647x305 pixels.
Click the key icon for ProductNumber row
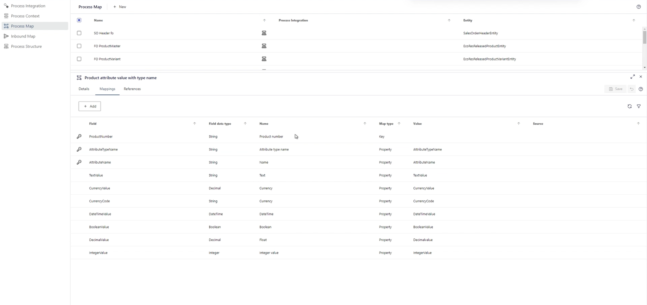tap(79, 136)
